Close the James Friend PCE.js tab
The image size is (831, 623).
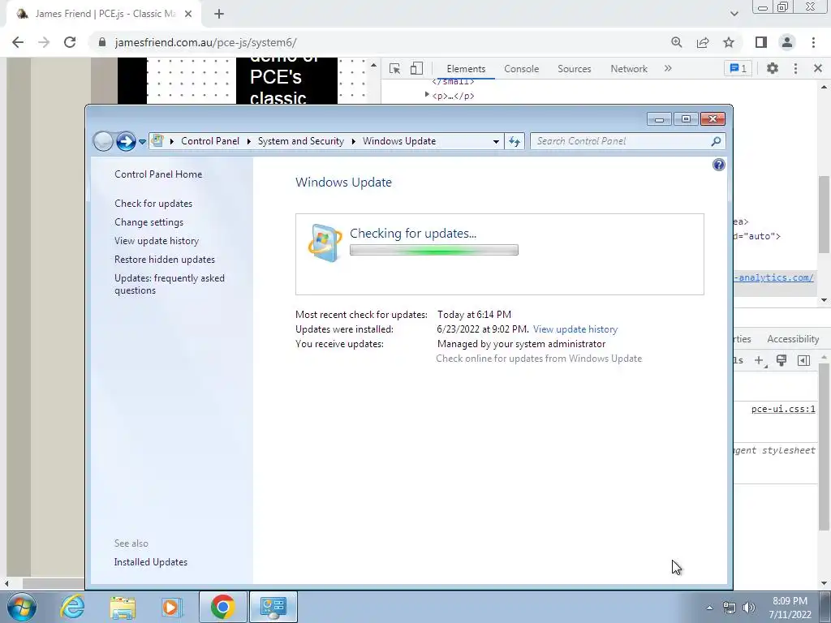pos(188,14)
